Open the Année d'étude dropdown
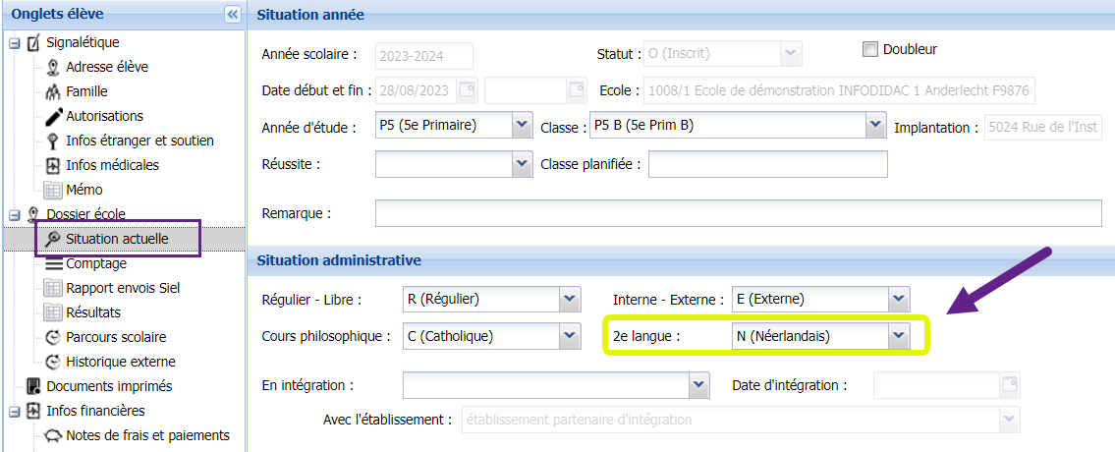 coord(522,126)
